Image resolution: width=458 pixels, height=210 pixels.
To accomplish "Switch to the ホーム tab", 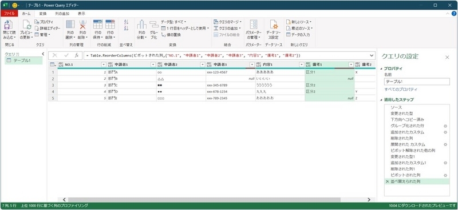I will tap(26, 13).
